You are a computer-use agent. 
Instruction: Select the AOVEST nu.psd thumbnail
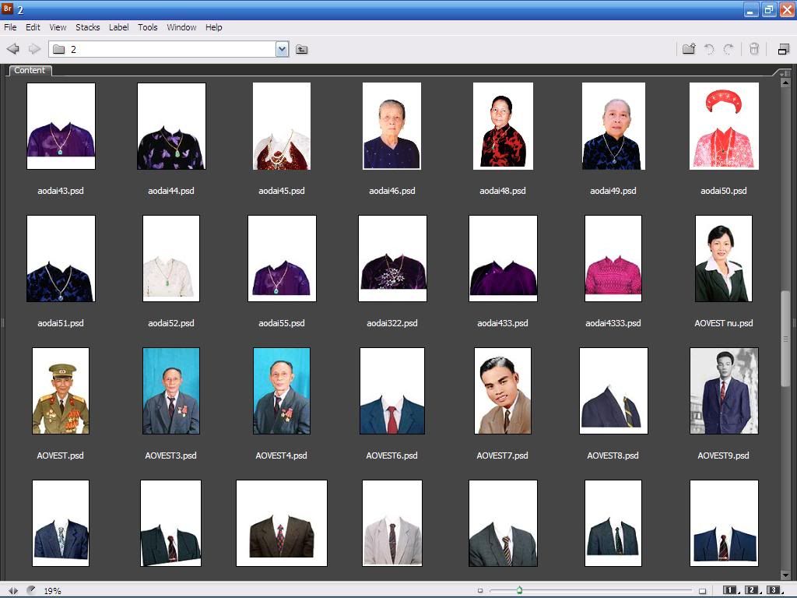tap(724, 259)
